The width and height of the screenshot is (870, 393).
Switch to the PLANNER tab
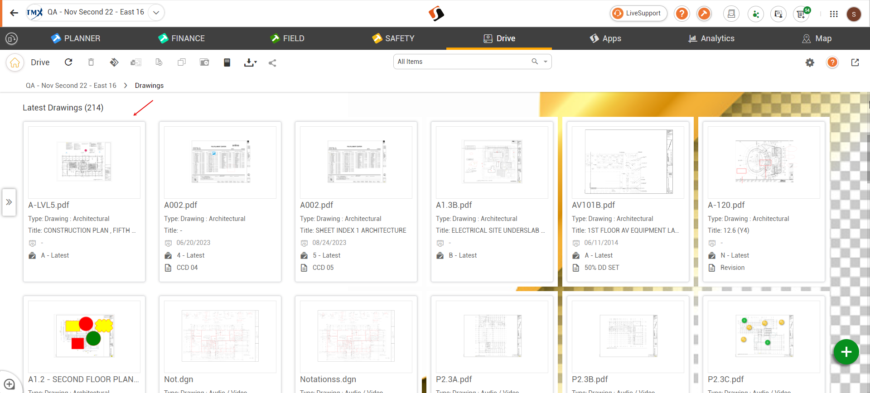[x=76, y=38]
